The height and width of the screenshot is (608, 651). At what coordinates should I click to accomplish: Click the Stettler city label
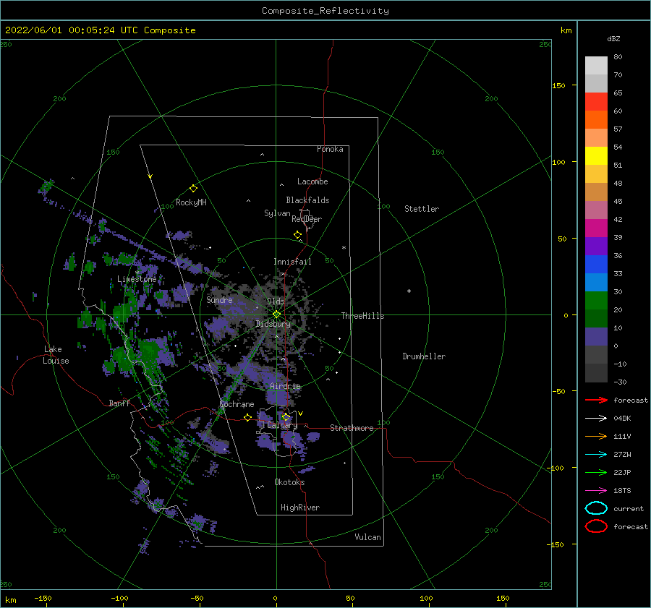coord(422,209)
